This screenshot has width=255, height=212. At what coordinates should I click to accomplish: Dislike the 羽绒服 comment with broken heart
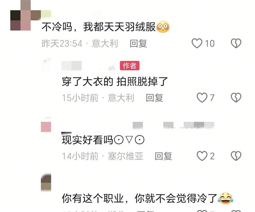[236, 43]
